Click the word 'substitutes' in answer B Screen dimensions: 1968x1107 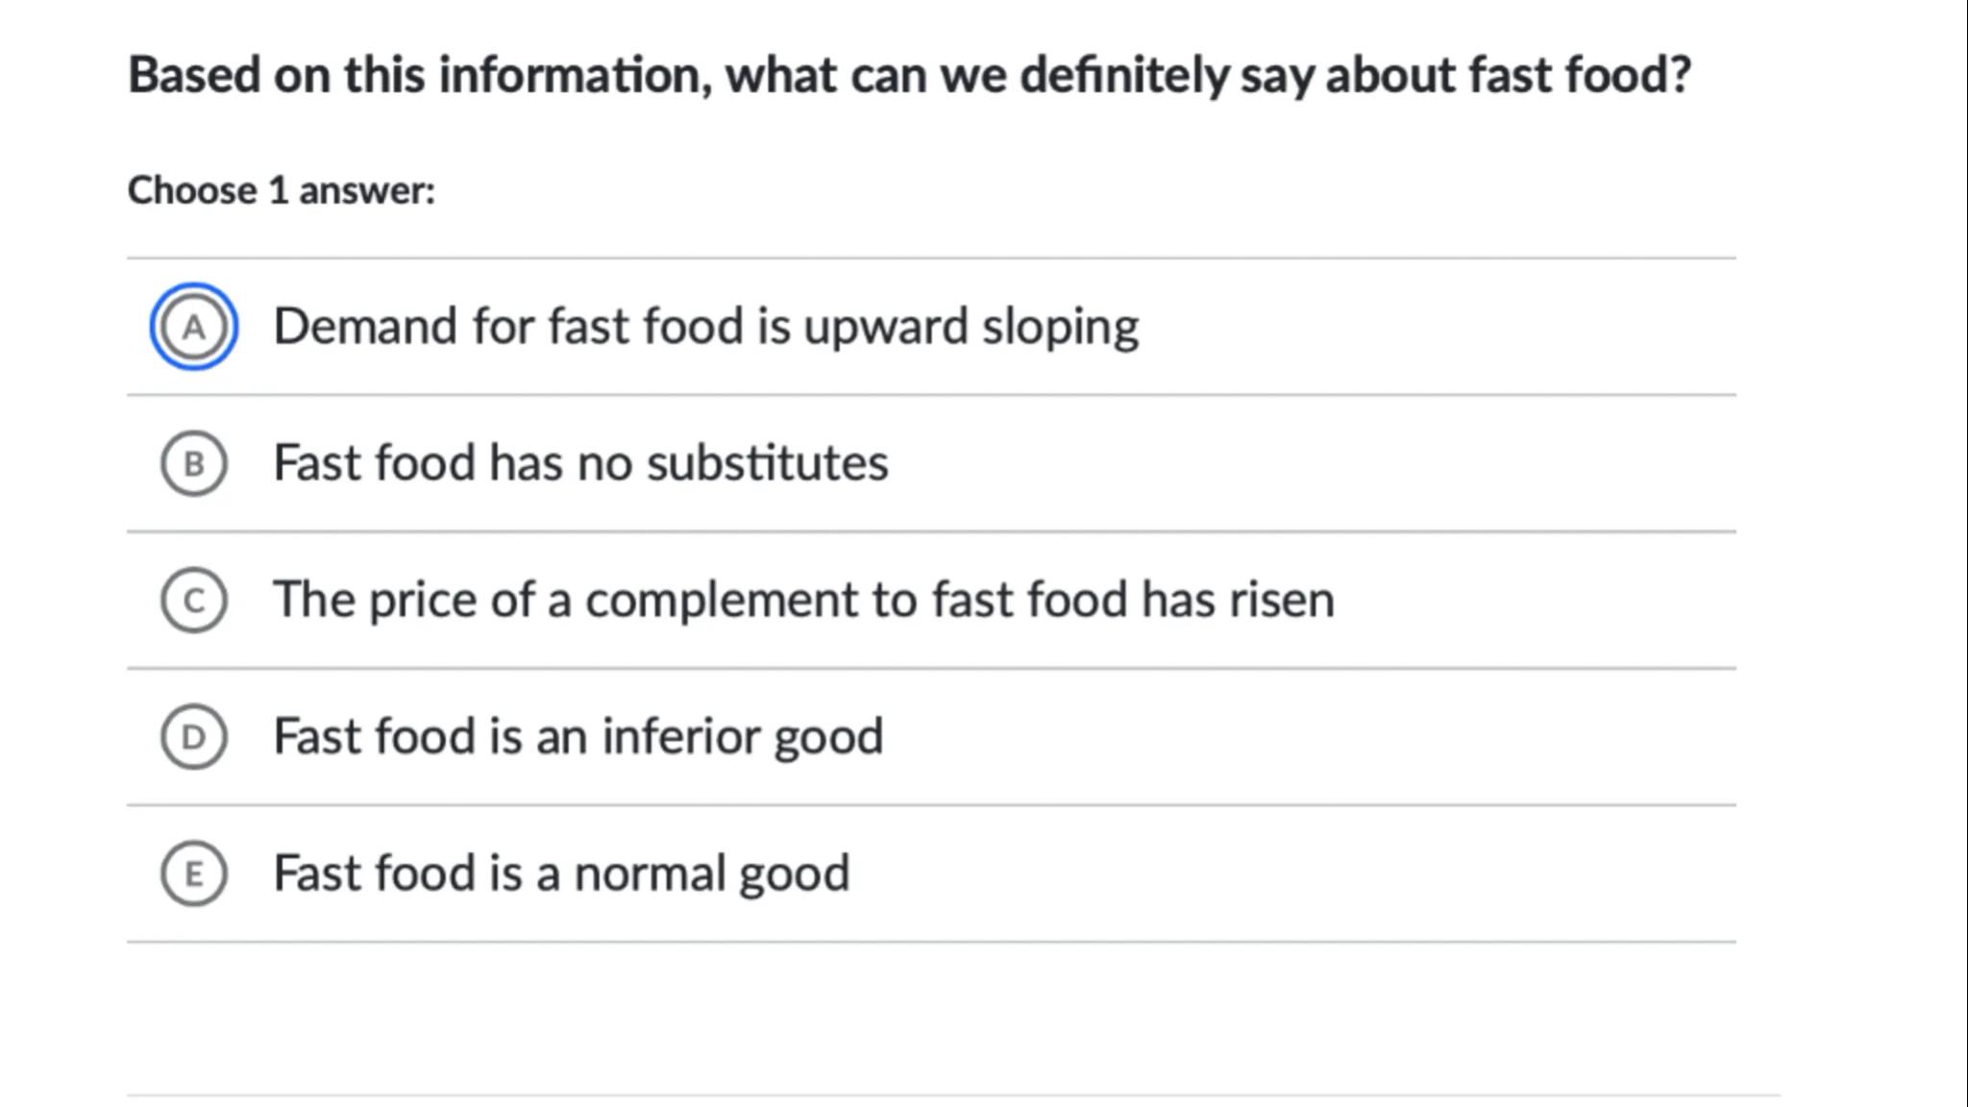click(x=767, y=463)
